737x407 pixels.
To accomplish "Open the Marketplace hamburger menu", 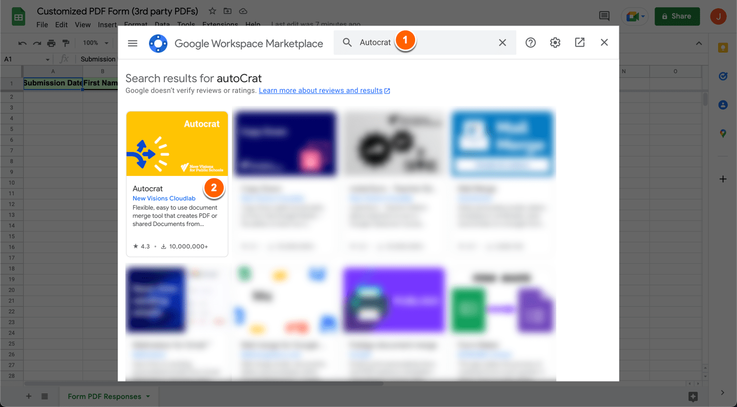I will (x=133, y=43).
